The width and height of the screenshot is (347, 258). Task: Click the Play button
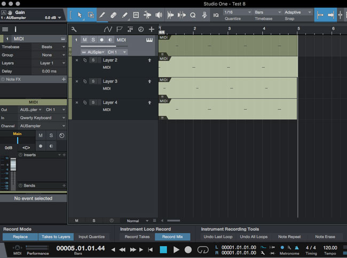[176, 250]
